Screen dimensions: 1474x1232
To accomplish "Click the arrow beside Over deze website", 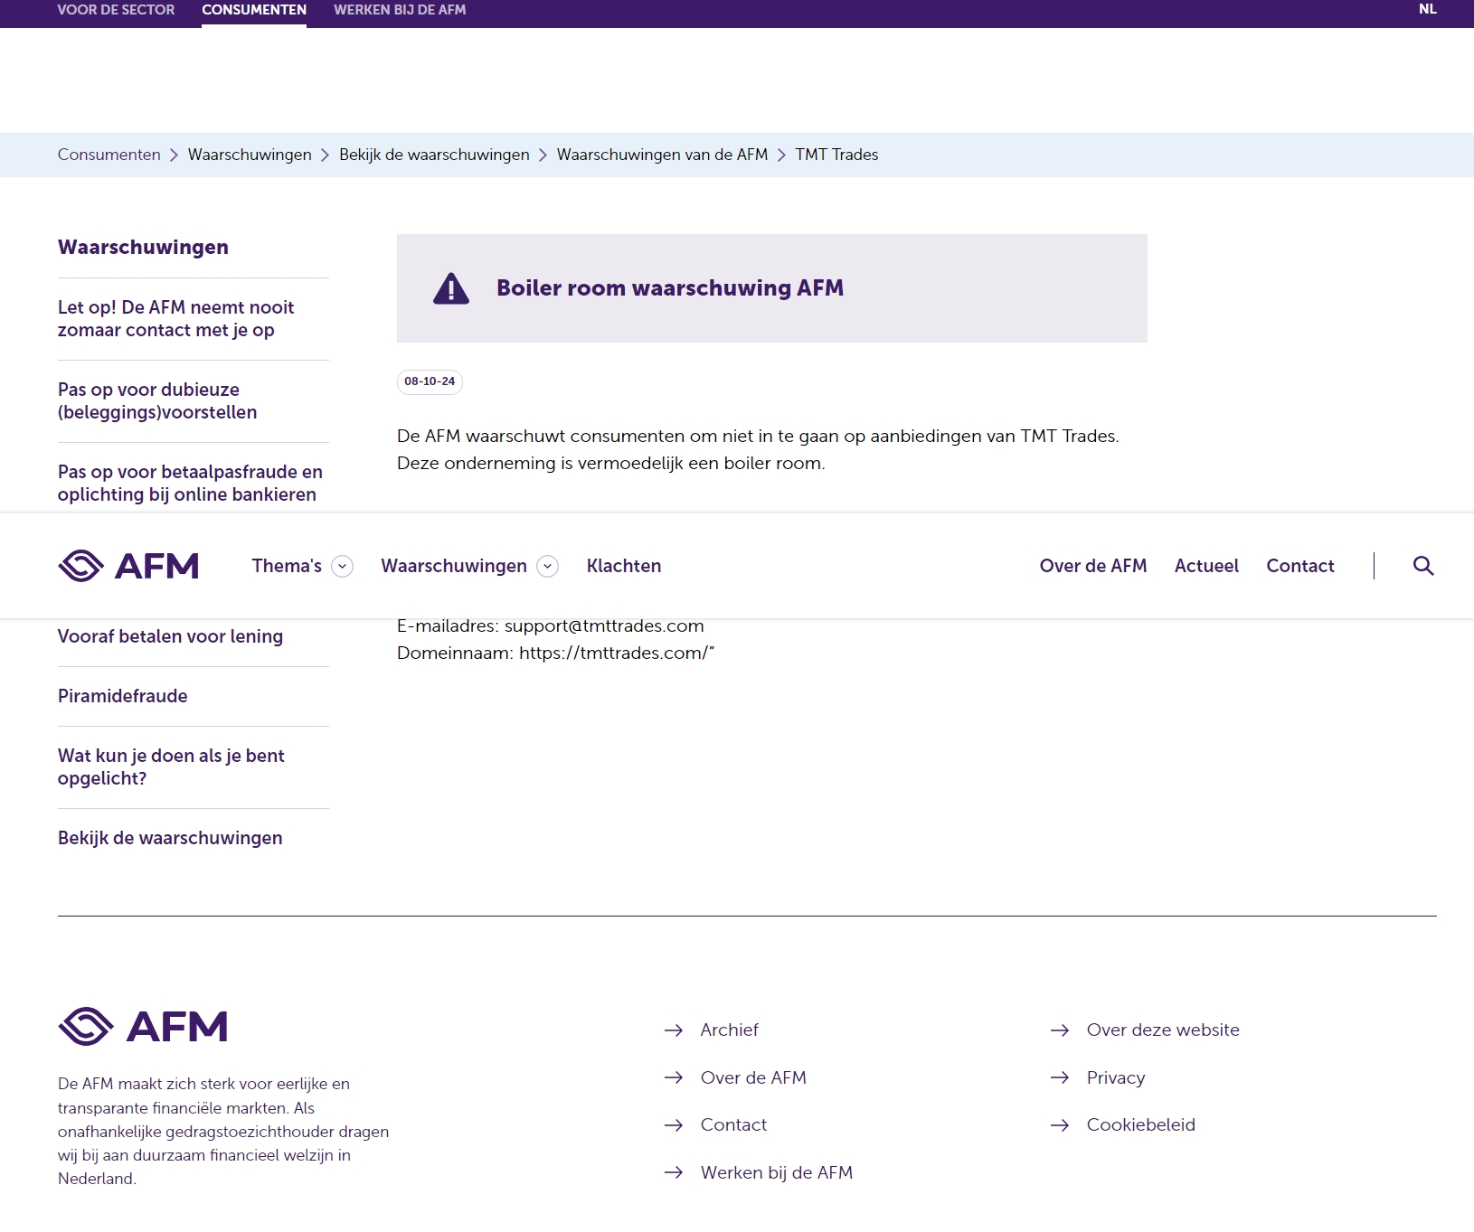I will point(1060,1030).
